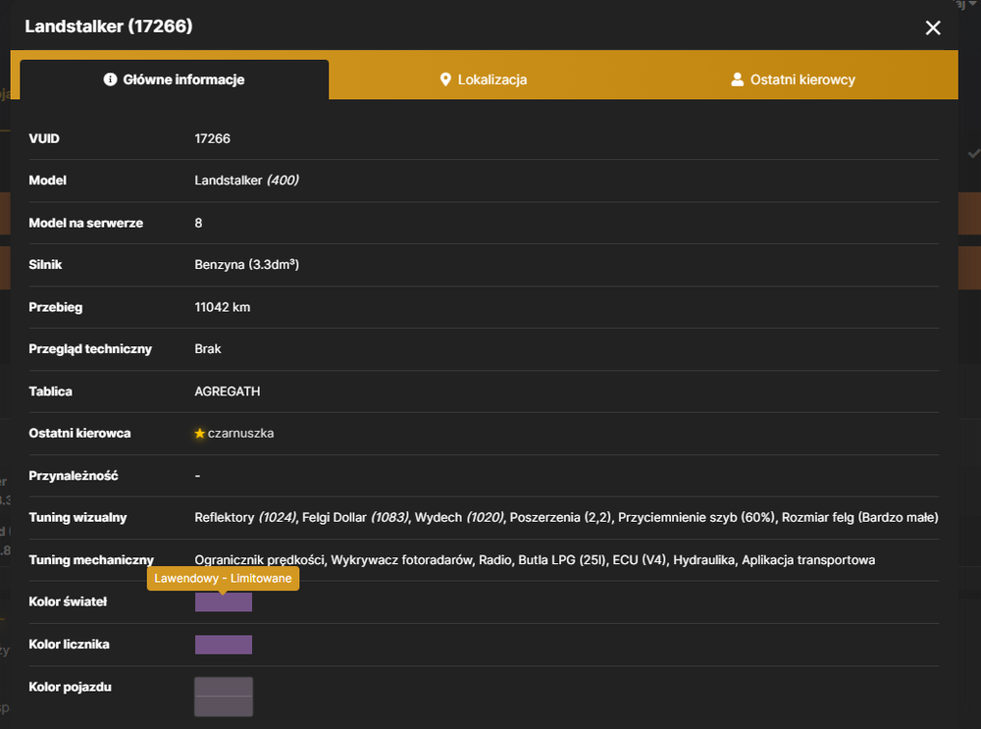Open the czarnuszka driver link
The image size is (981, 729).
[x=241, y=433]
